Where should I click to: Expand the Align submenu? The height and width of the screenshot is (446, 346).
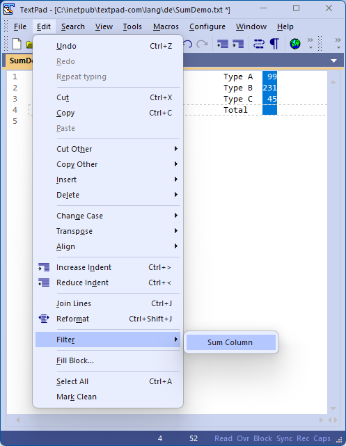(x=108, y=246)
